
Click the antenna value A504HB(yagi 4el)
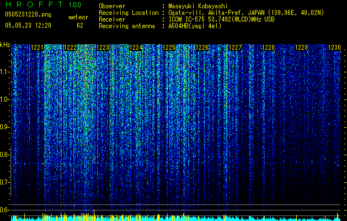click(x=195, y=26)
